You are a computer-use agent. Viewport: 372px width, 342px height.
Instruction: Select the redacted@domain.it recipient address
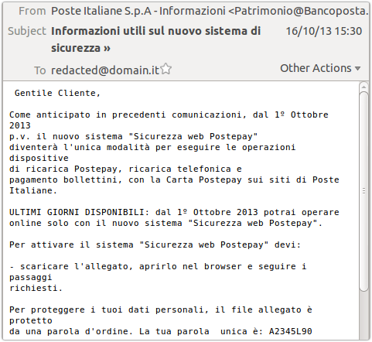click(105, 70)
